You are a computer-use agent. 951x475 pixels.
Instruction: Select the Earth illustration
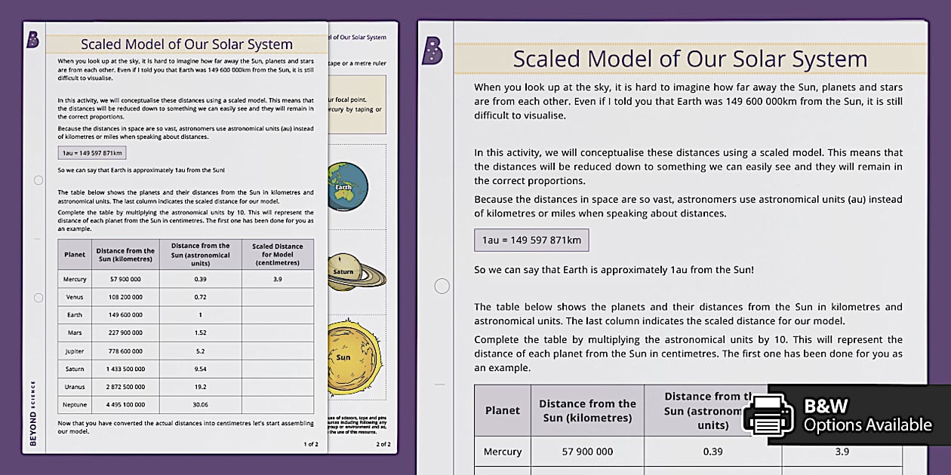[x=347, y=186]
